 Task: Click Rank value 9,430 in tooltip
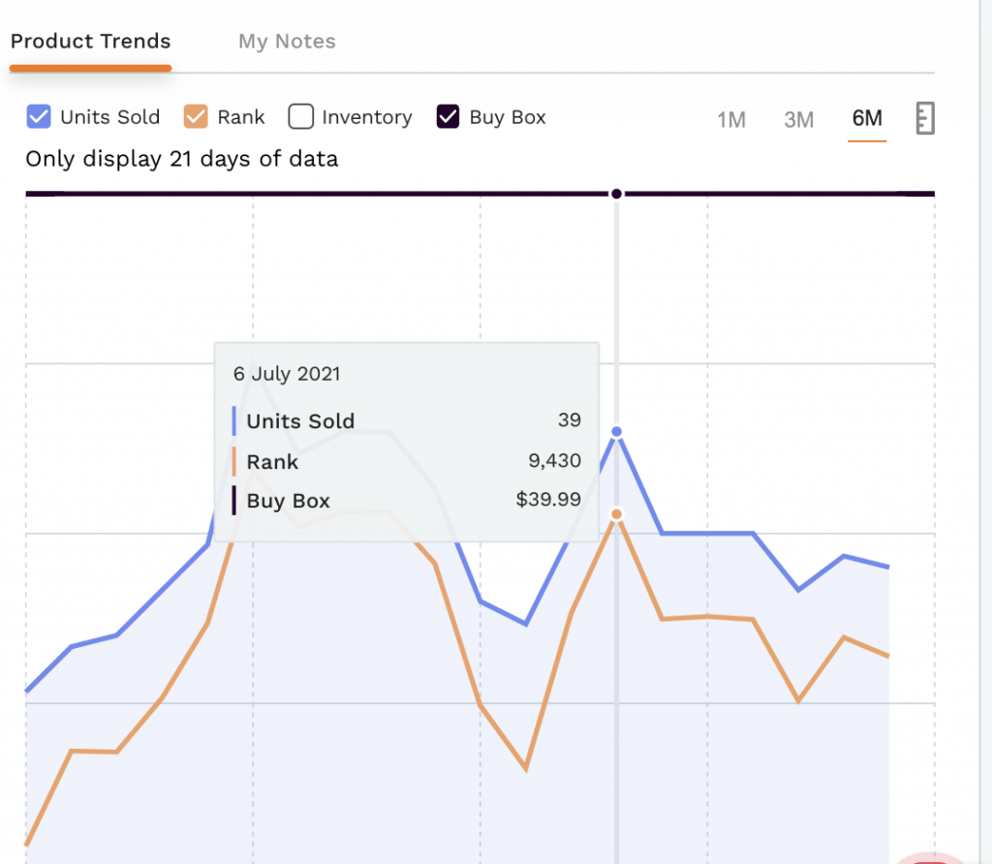tap(554, 461)
